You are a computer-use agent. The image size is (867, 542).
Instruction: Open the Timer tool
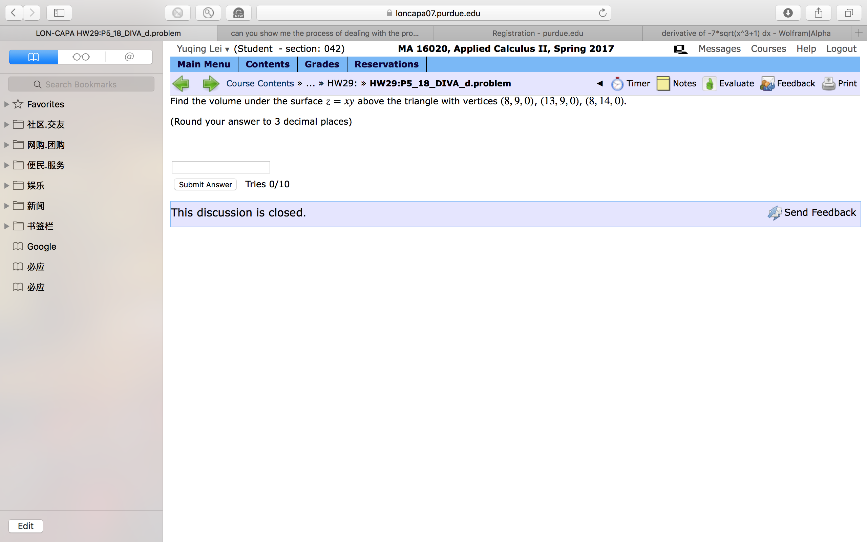click(631, 83)
